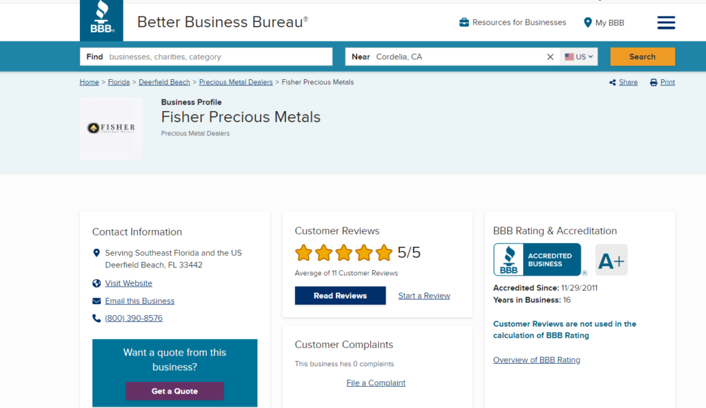Click the 'Years in Business: 16' text

tap(532, 300)
